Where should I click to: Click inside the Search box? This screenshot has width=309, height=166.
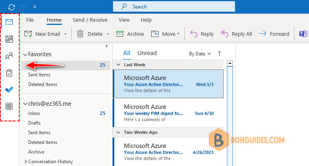click(x=174, y=6)
